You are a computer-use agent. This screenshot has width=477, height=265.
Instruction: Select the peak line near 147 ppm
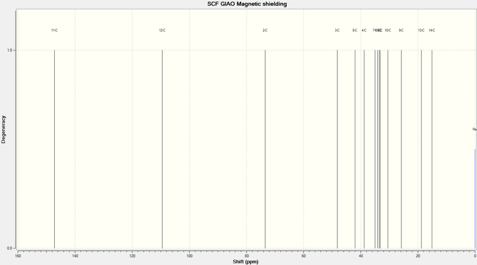click(54, 149)
